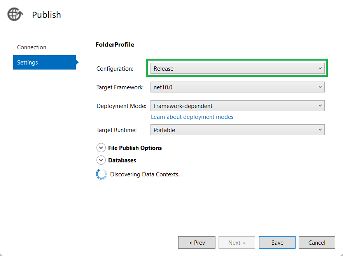
Task: Click the Target Runtime dropdown arrow icon
Action: click(x=320, y=130)
